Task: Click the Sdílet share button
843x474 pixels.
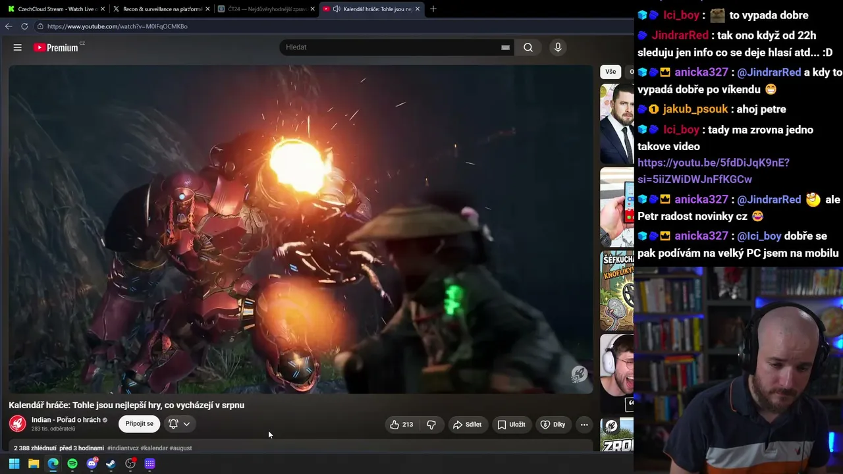Action: [468, 425]
